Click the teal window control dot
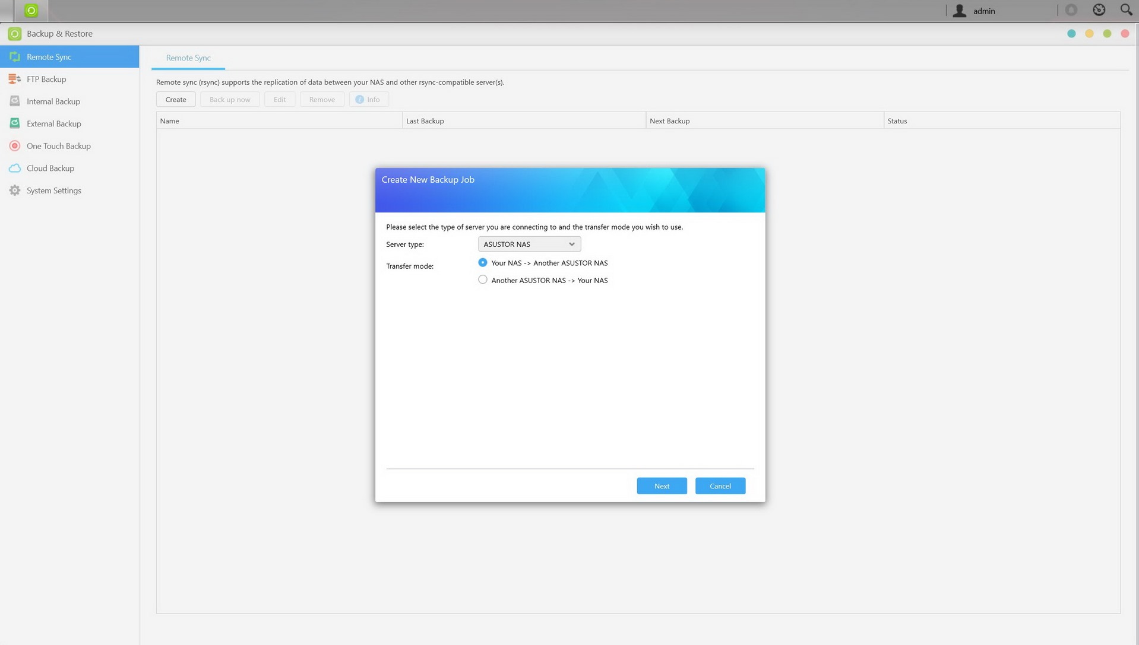The height and width of the screenshot is (645, 1139). coord(1071,34)
